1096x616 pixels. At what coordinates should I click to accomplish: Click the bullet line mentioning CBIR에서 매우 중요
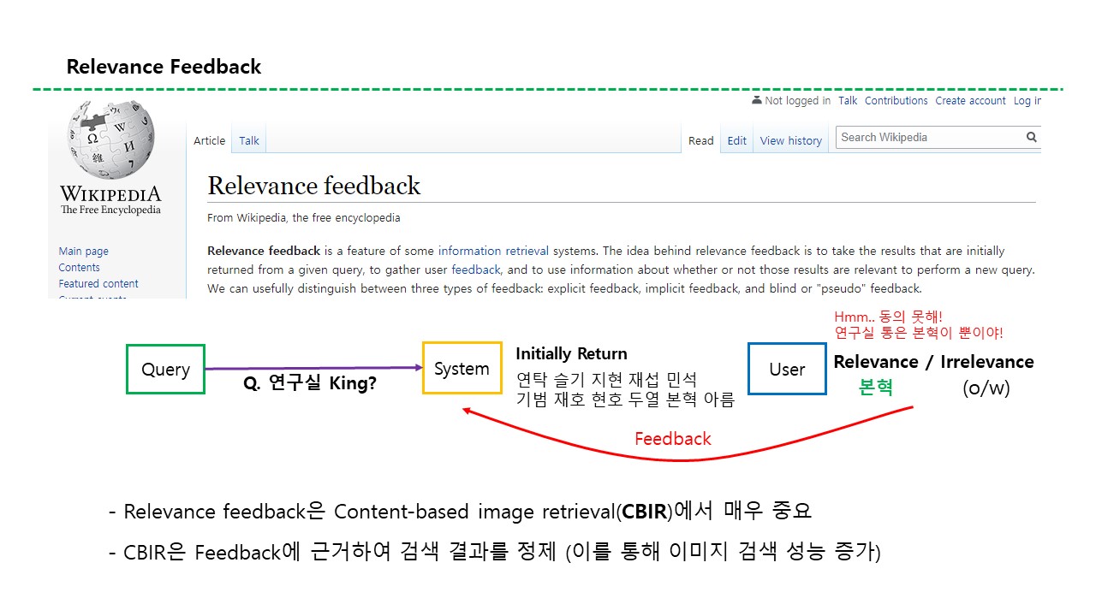click(x=460, y=512)
